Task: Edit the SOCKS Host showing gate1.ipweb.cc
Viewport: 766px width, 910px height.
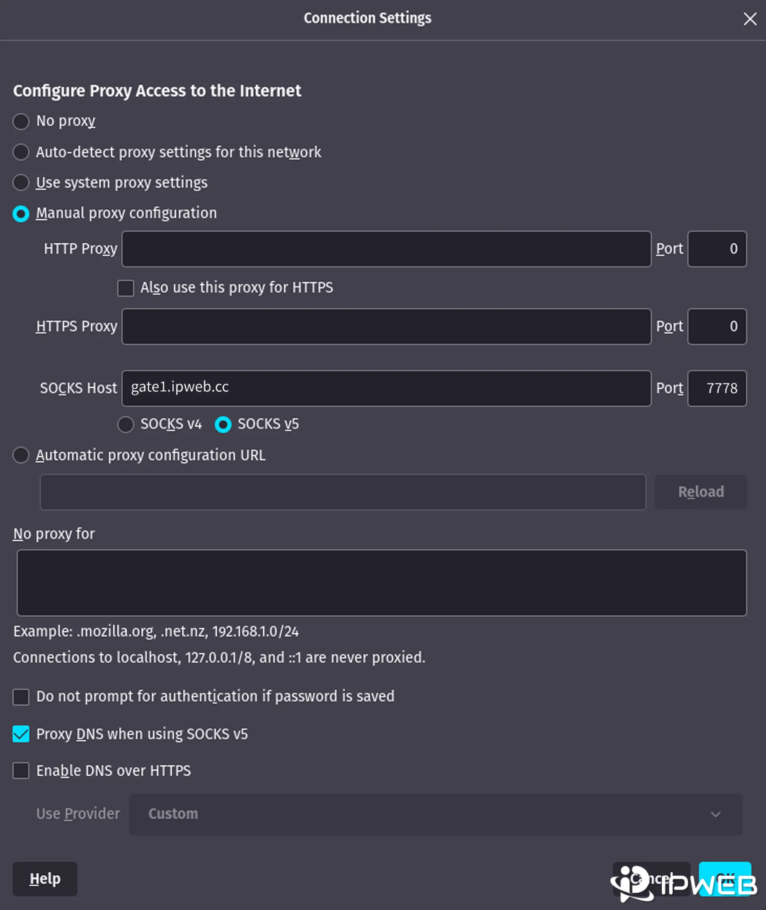Action: tap(387, 388)
